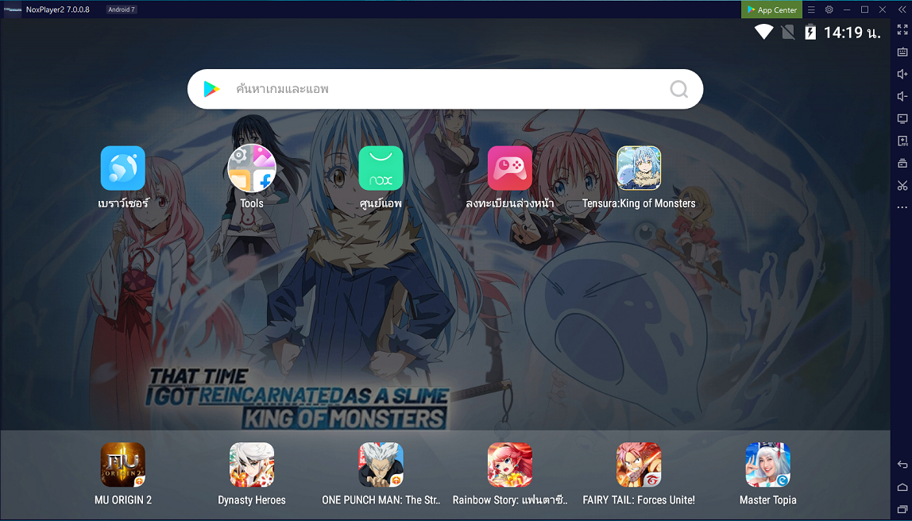Image resolution: width=912 pixels, height=521 pixels.
Task: Open ONE PUNCH MAN game icon
Action: [381, 465]
